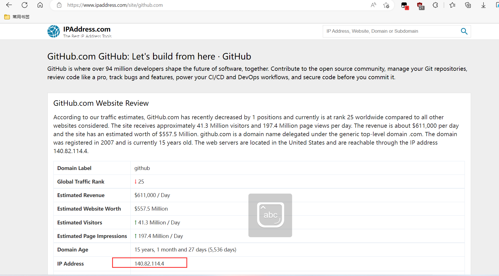The width and height of the screenshot is (499, 276).
Task: Go back to the previous page
Action: point(9,5)
